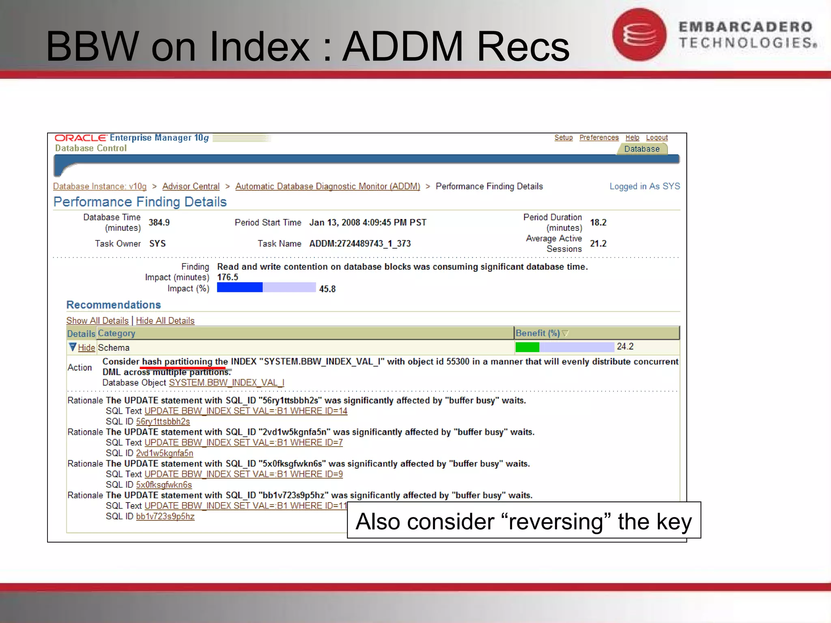Open database object SYSTEM.BBW_INDEX_VAL_I link

click(x=226, y=382)
